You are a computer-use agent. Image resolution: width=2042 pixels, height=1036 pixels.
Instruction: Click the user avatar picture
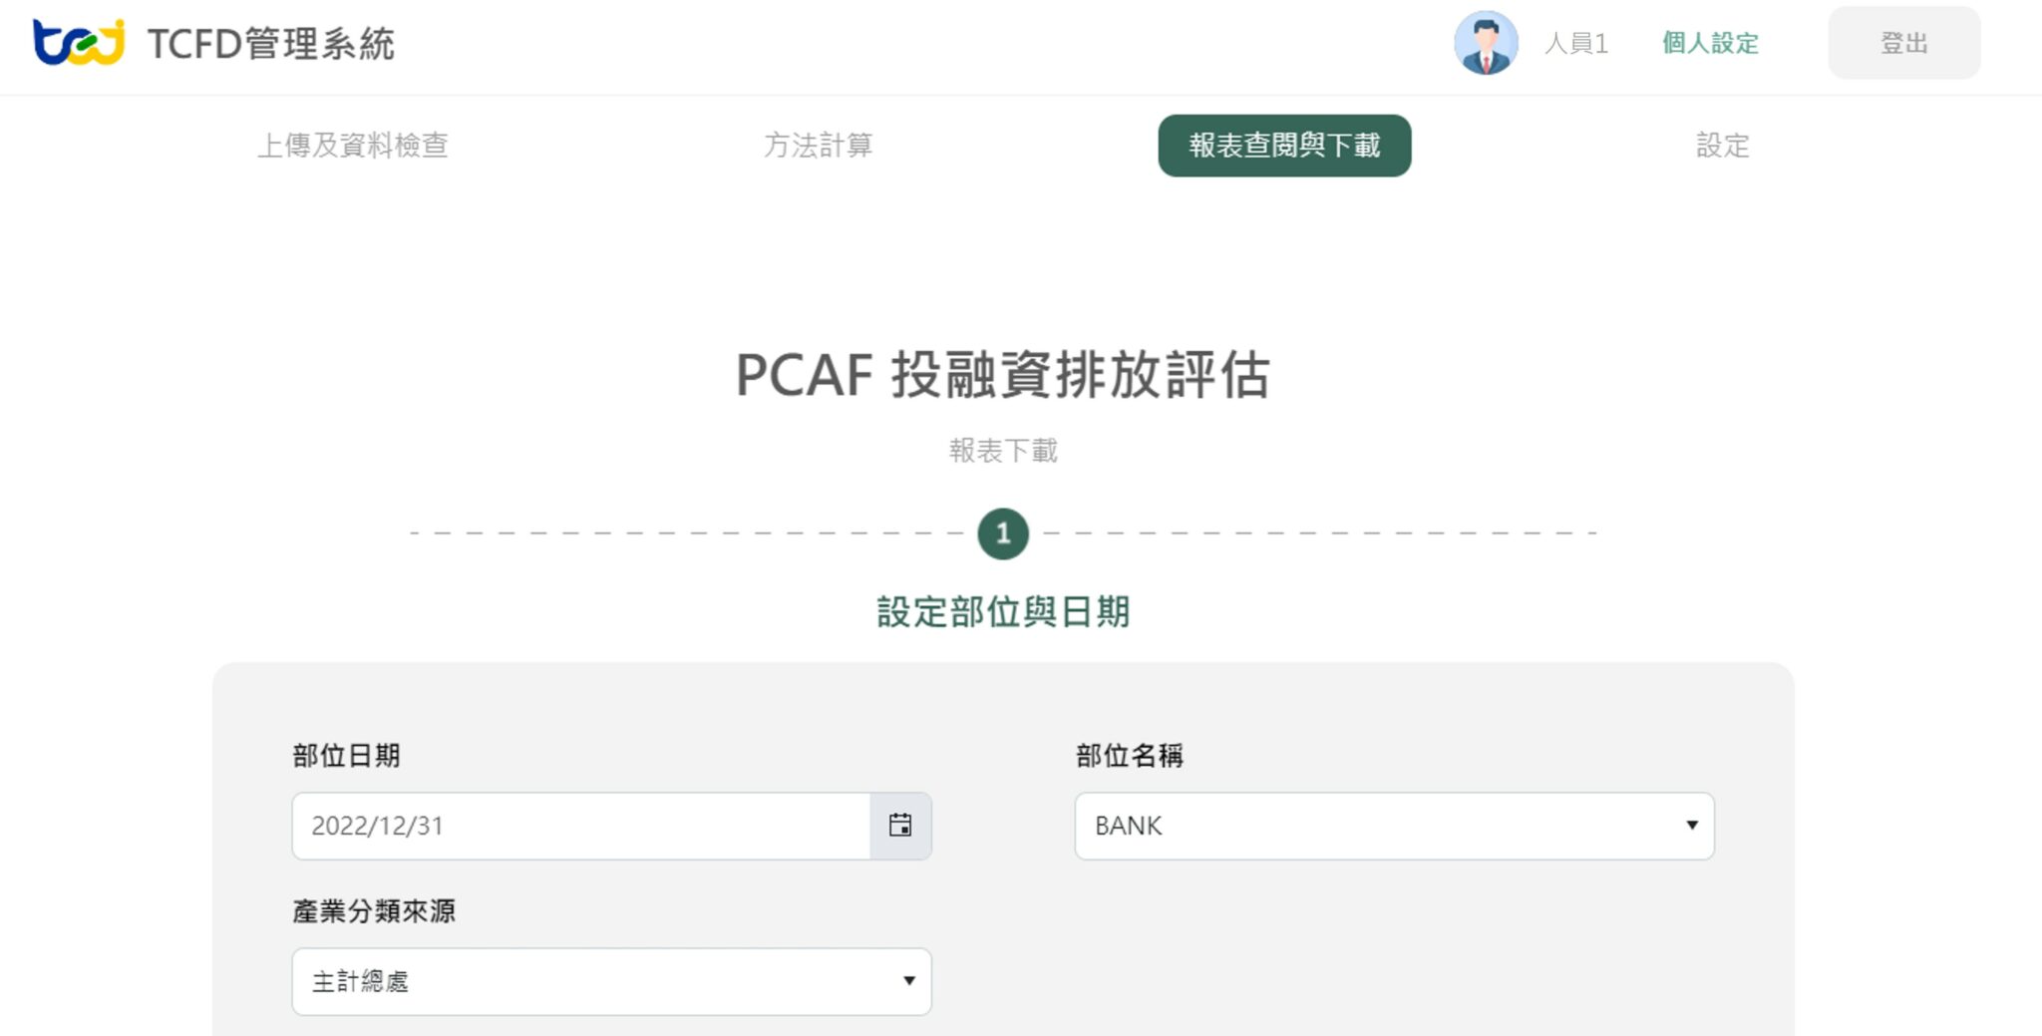tap(1485, 43)
